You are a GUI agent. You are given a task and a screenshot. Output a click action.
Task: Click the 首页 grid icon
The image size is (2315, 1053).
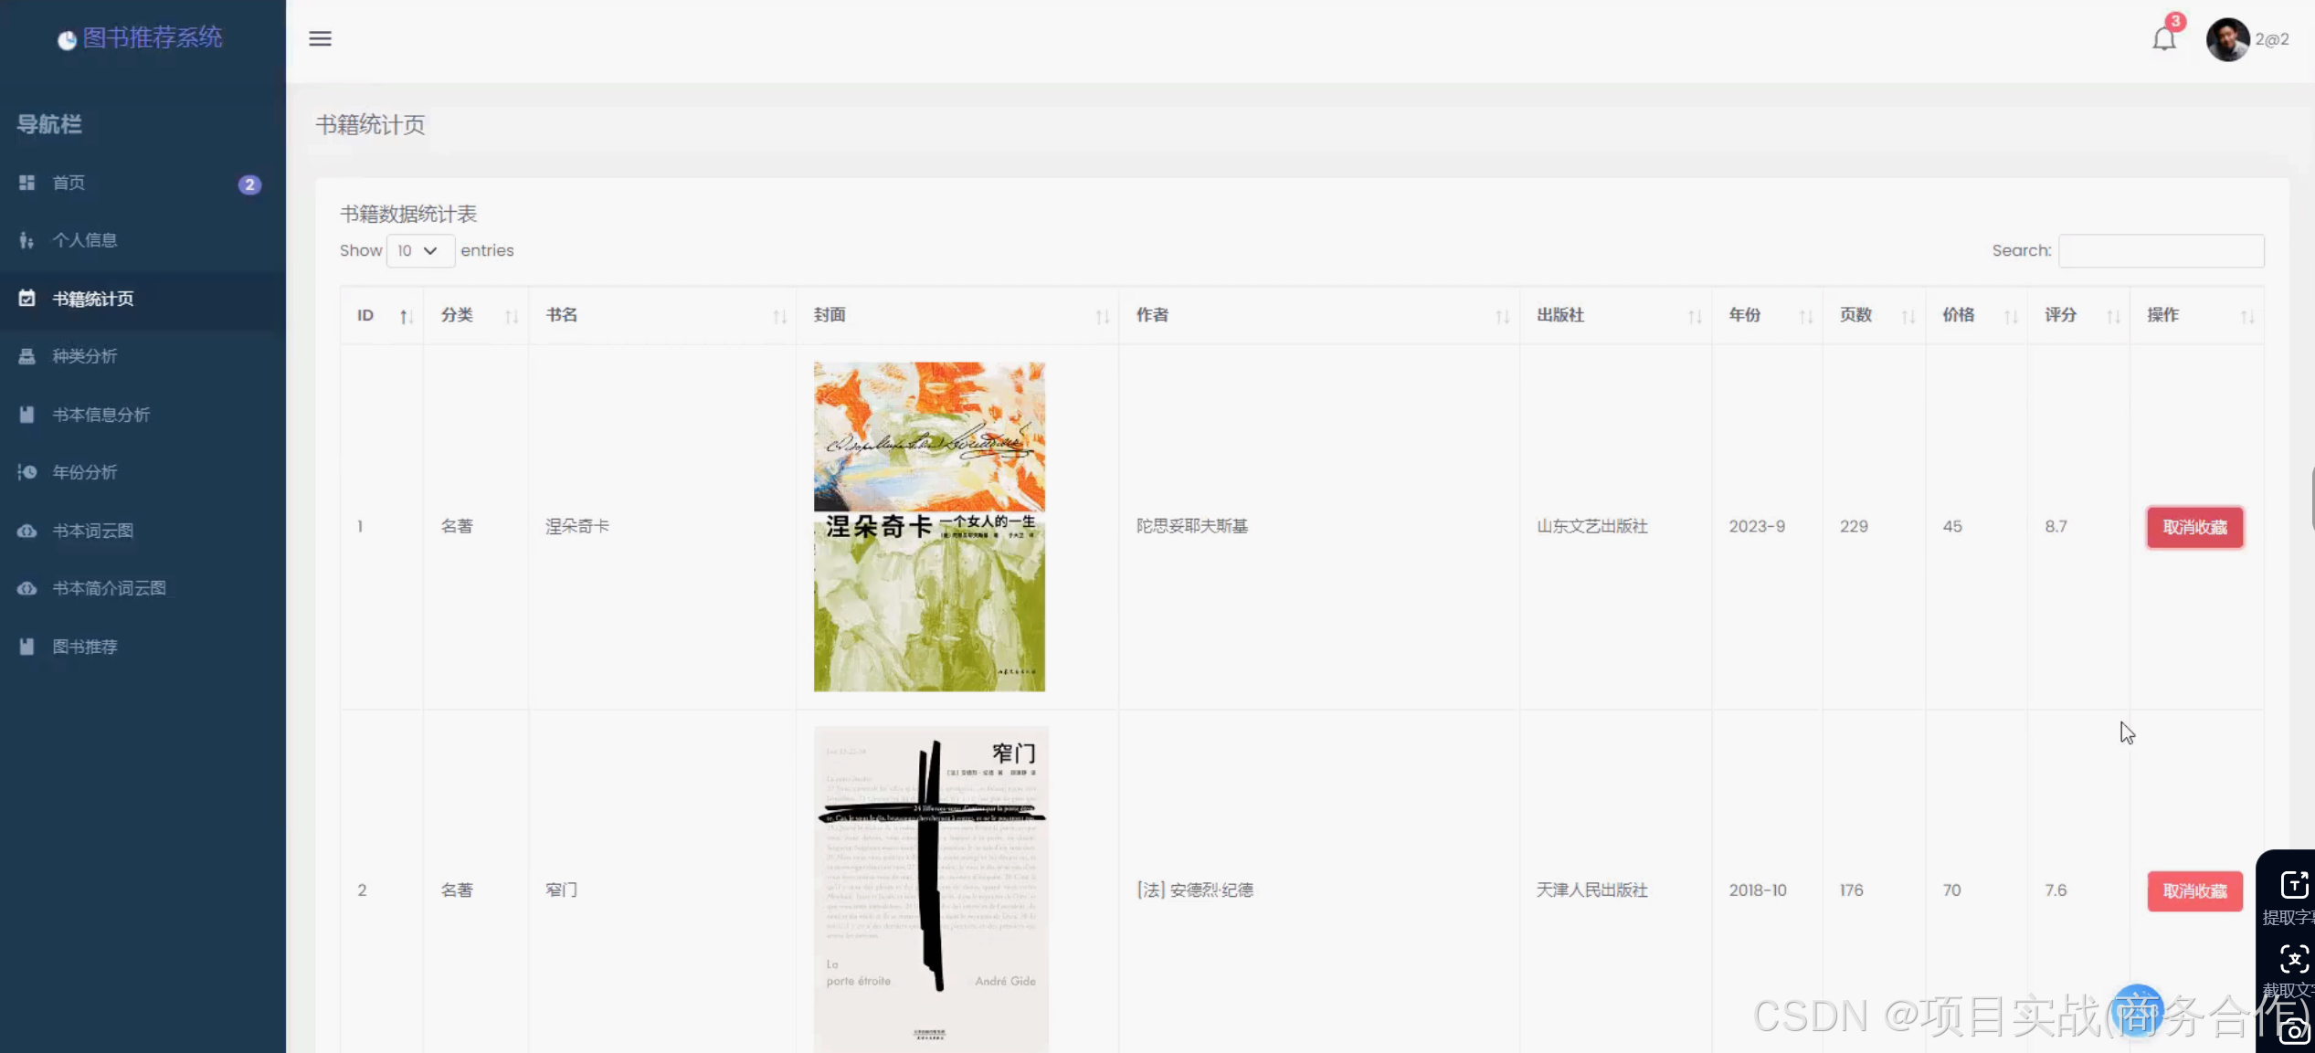[26, 183]
